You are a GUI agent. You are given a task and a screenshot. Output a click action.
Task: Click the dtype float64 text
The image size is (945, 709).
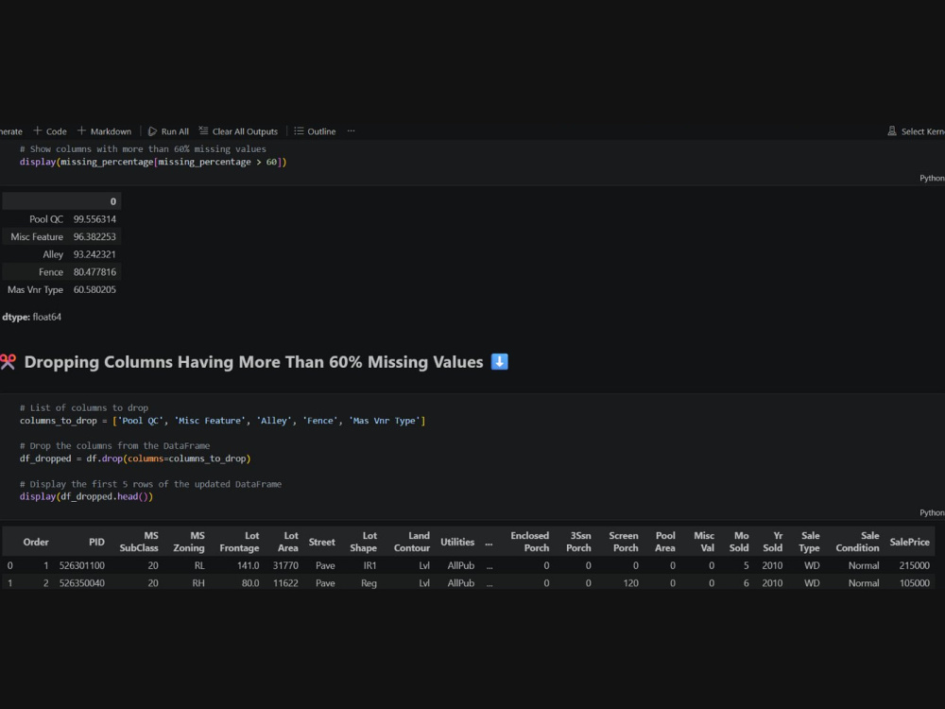point(31,317)
